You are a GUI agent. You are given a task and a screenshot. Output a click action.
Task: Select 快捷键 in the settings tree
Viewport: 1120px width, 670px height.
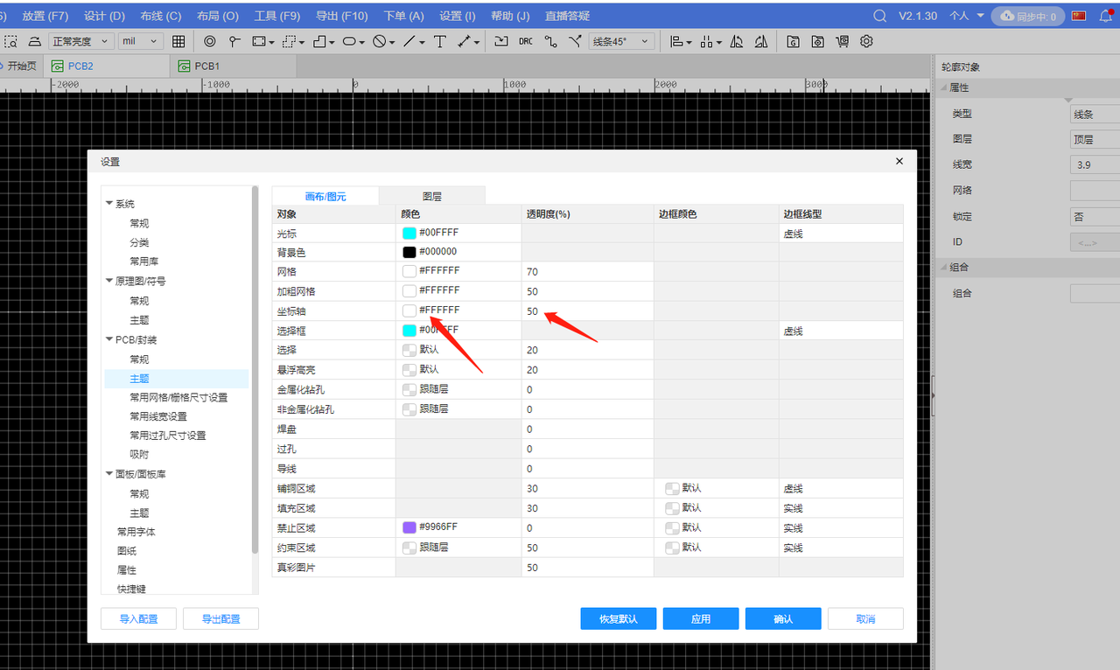(133, 589)
